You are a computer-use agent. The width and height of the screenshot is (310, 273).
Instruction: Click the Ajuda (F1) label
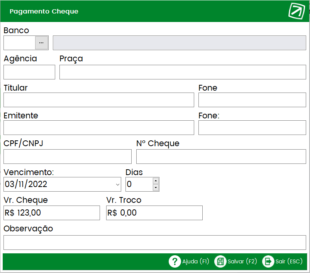coord(195,261)
